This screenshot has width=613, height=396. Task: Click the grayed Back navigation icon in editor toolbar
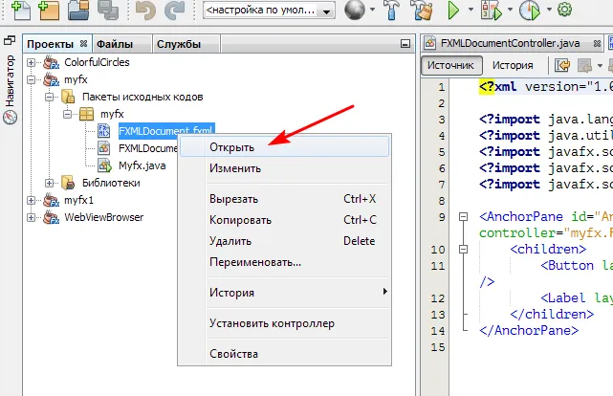click(x=585, y=65)
